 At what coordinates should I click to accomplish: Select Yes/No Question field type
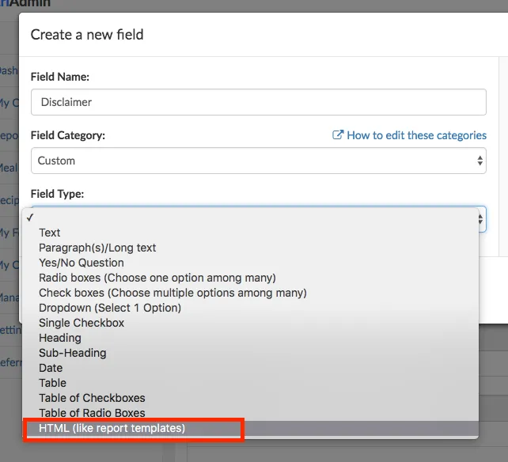point(82,263)
